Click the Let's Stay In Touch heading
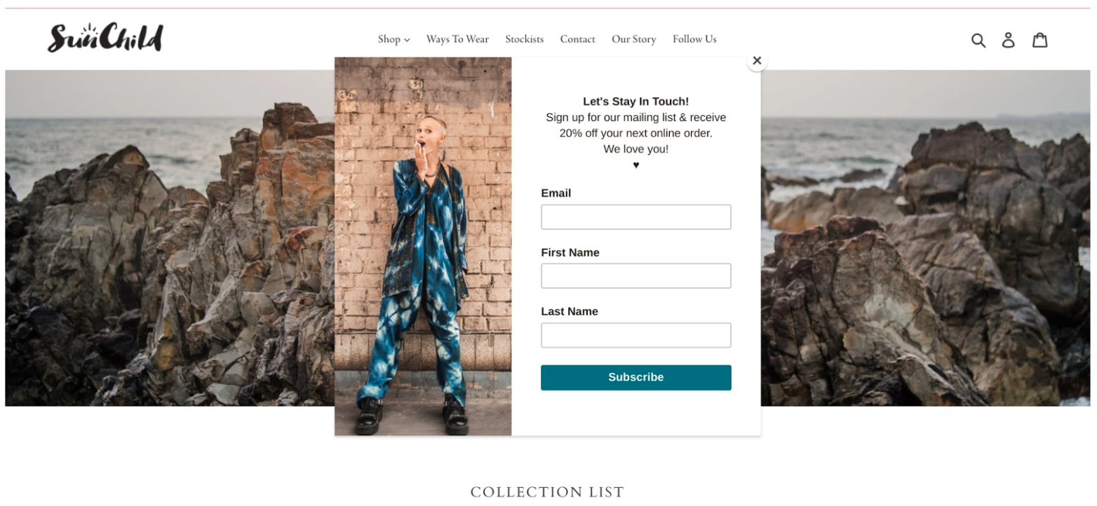The height and width of the screenshot is (506, 1097). tap(635, 102)
